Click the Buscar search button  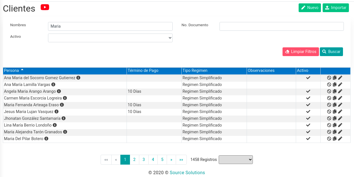point(331,52)
